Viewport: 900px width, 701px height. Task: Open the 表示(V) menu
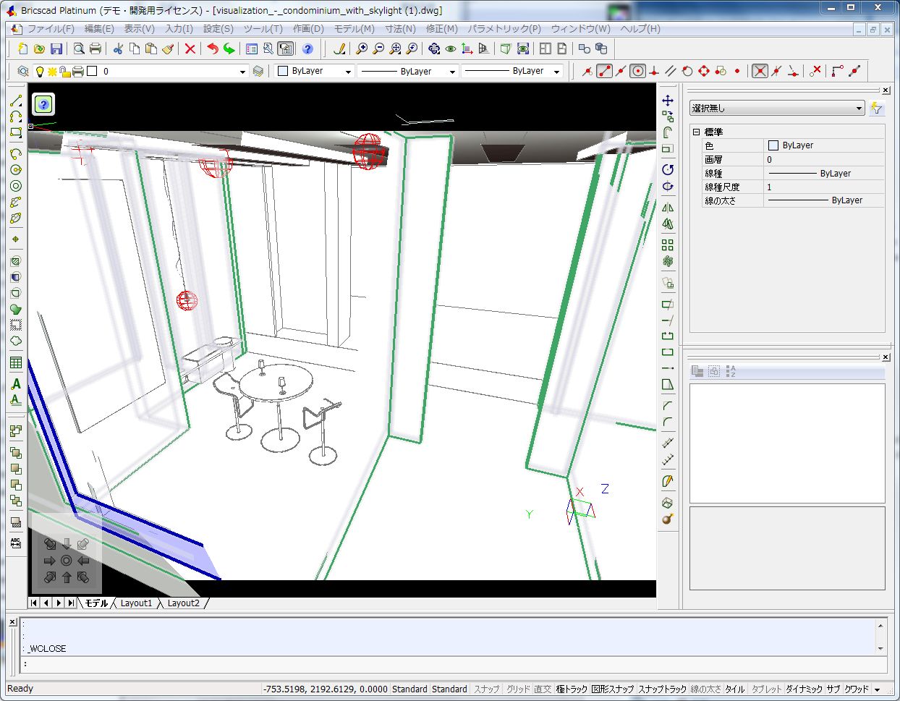[139, 29]
